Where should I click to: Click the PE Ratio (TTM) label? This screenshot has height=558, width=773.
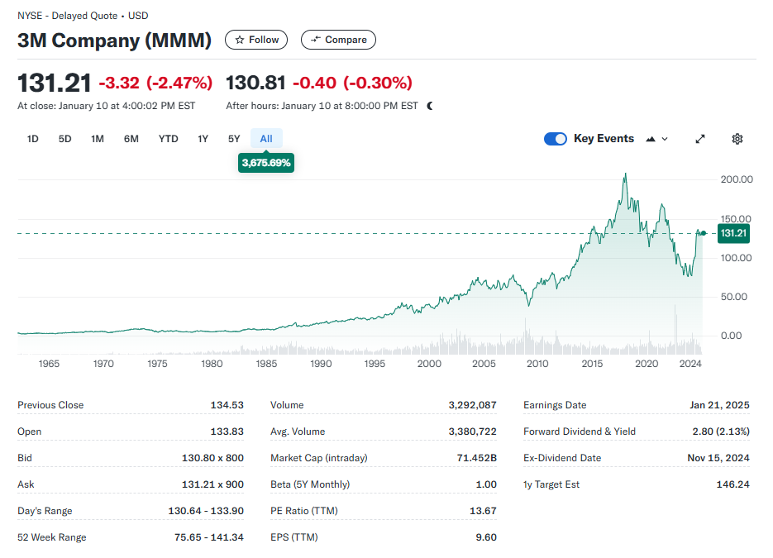coord(304,511)
